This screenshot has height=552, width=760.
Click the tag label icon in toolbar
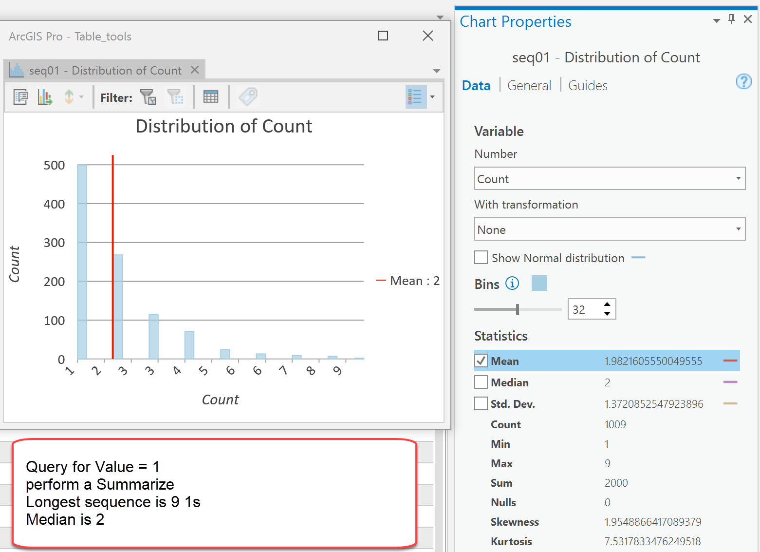click(248, 97)
